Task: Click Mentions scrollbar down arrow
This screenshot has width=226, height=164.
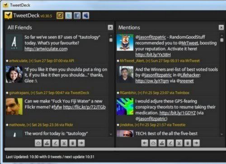Action: point(222,134)
